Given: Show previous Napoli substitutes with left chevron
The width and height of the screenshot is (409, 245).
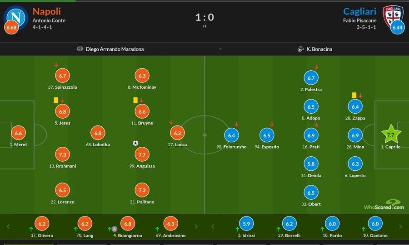Looking at the screenshot, I should tap(8, 226).
